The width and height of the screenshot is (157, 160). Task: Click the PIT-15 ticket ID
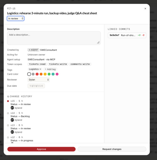[11, 9]
